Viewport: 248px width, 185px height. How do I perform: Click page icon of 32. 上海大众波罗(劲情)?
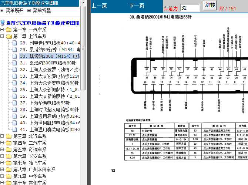coord(15,70)
